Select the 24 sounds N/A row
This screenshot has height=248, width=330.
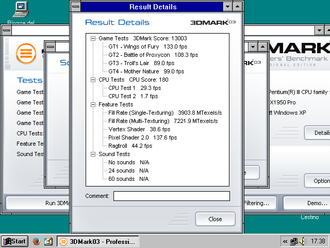point(128,171)
